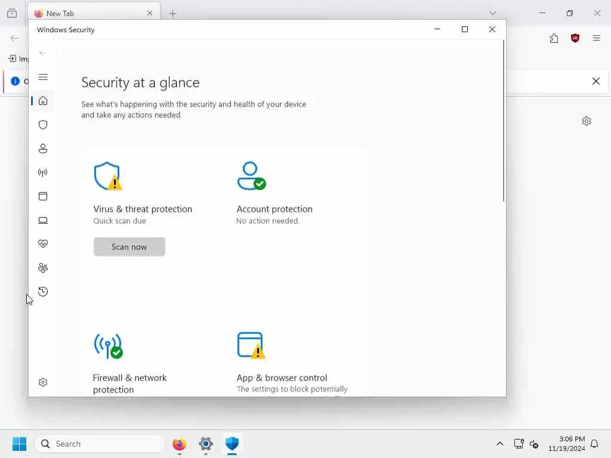The height and width of the screenshot is (458, 611).
Task: Open Firefox from the taskbar
Action: point(179,444)
